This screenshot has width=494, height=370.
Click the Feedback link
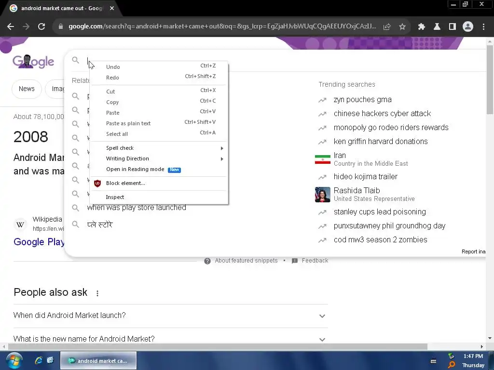point(315,261)
